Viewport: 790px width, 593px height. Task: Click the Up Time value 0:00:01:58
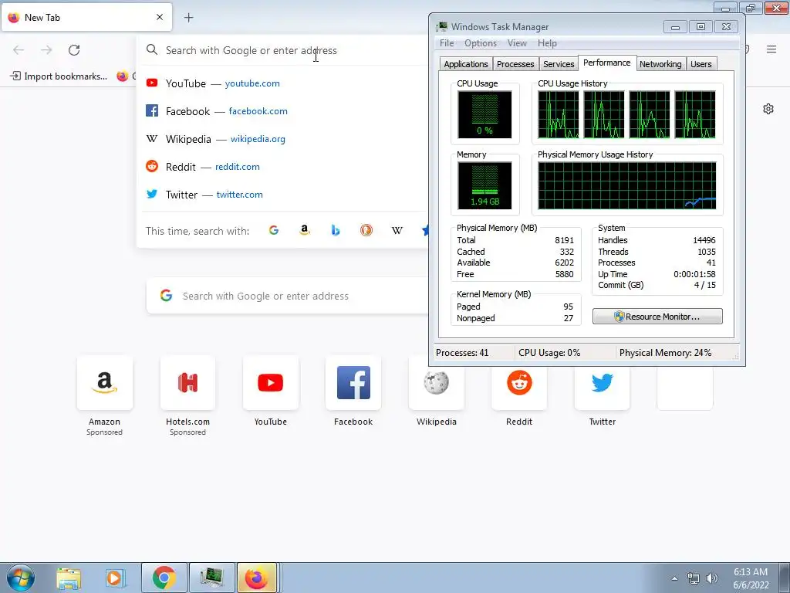694,274
